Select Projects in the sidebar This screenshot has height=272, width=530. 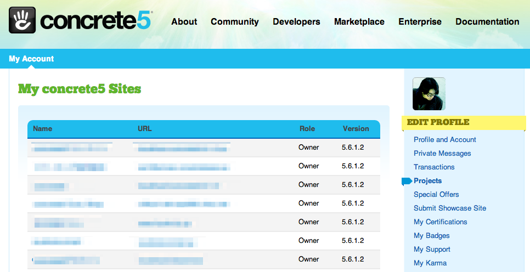click(x=427, y=181)
